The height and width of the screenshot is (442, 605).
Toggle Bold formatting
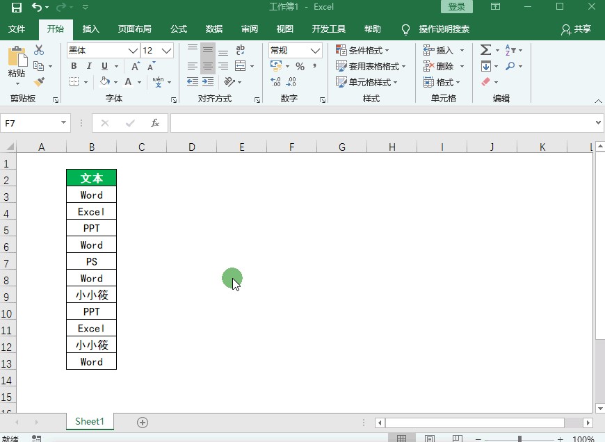click(x=74, y=66)
